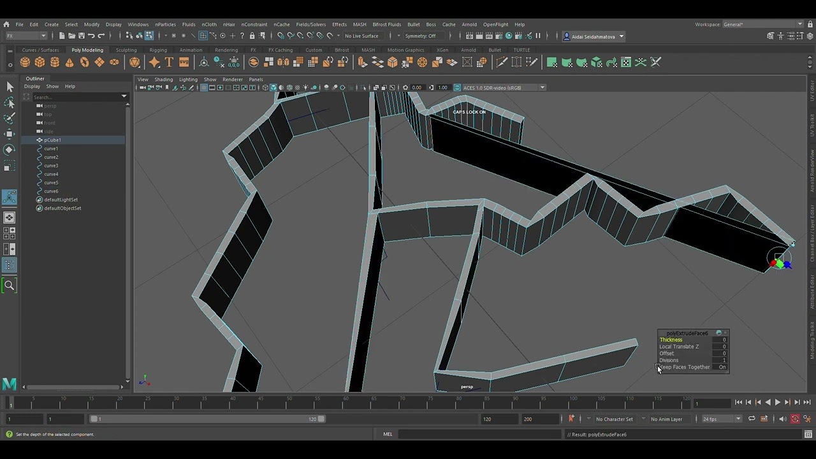The height and width of the screenshot is (459, 816).
Task: Select the Scale tool in toolbox
Action: (10, 166)
